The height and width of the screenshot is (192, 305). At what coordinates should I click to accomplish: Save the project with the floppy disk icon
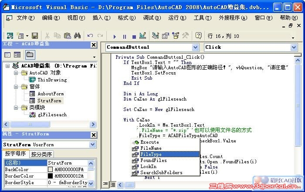(x=35, y=36)
